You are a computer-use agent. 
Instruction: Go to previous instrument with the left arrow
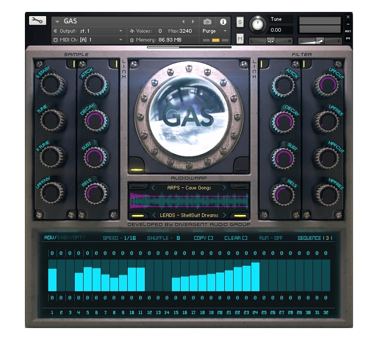click(x=183, y=22)
